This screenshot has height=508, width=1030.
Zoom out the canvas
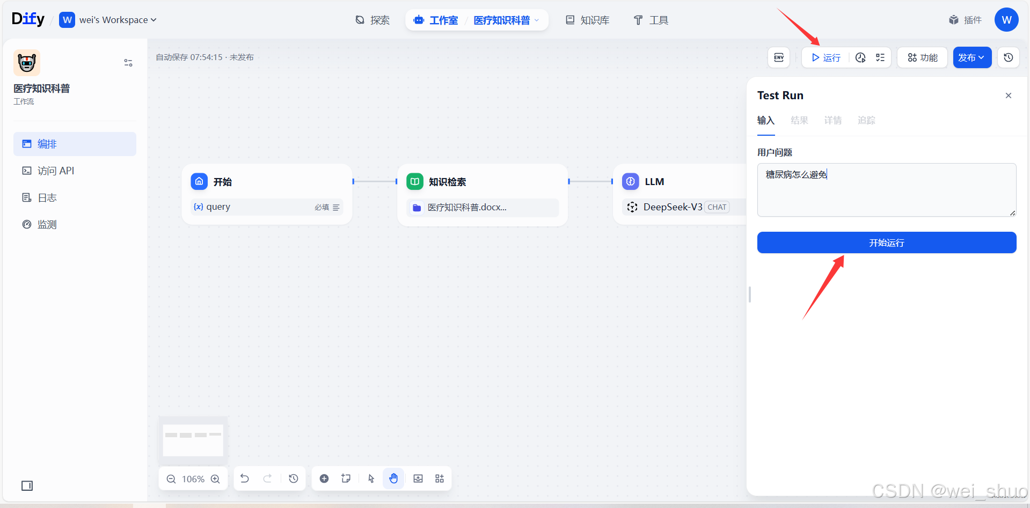[171, 479]
